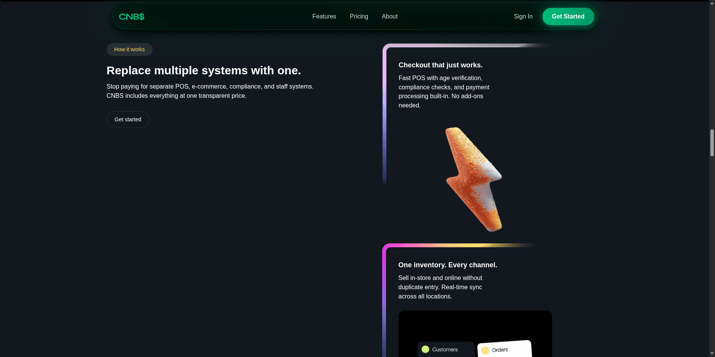Click the text starting "Sell in-store and online"
The height and width of the screenshot is (357, 715).
click(440, 287)
